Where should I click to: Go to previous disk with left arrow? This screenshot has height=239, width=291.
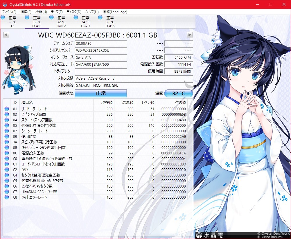click(6, 35)
